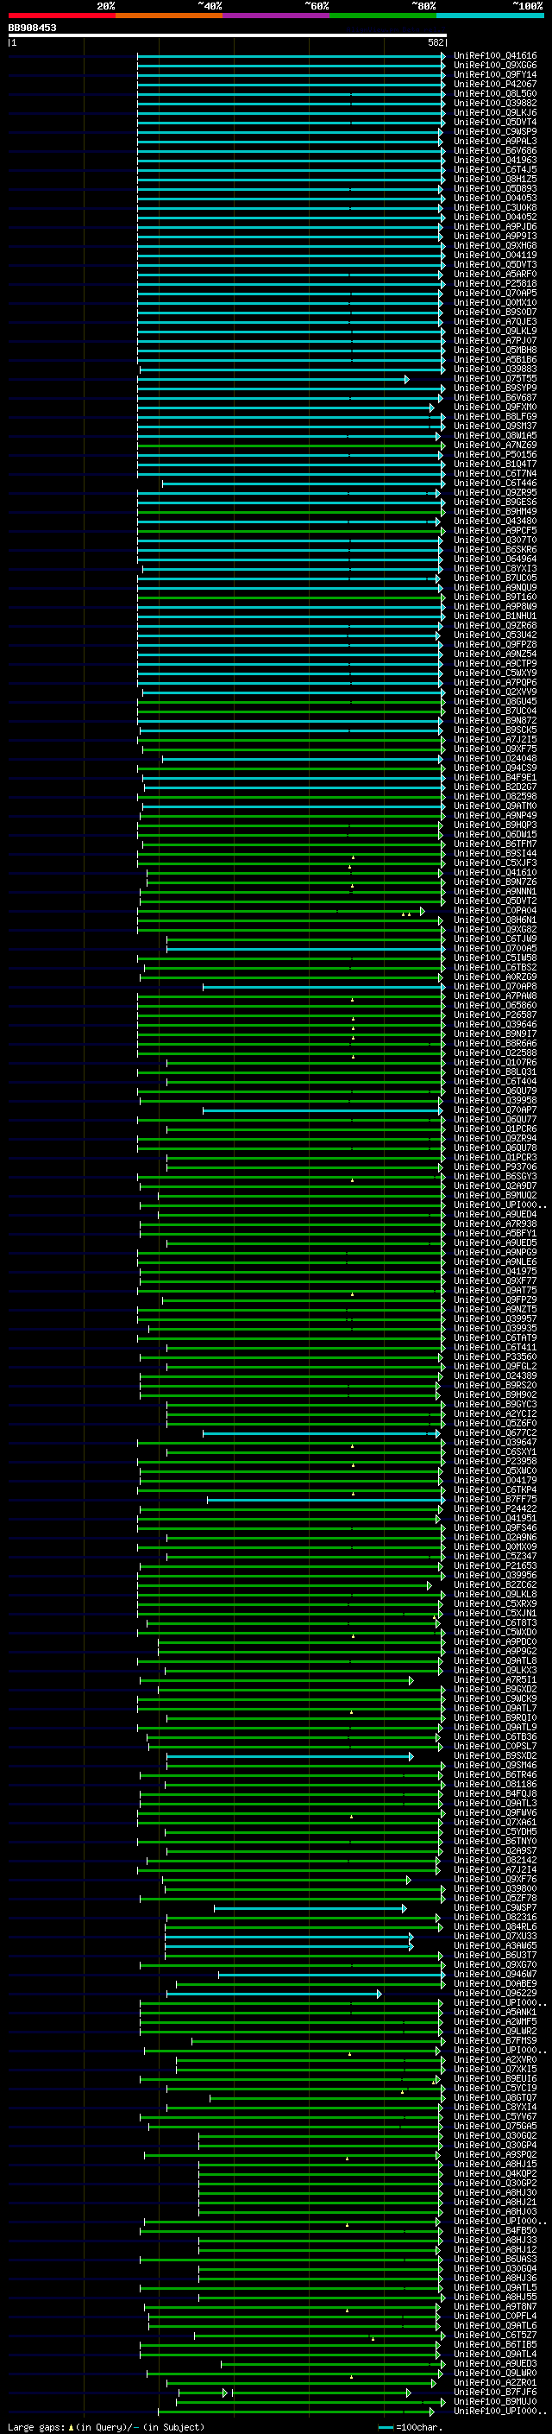The width and height of the screenshot is (552, 2434).
Task: Open hit UniRef100_A9SPQ2
Action: [495, 2154]
